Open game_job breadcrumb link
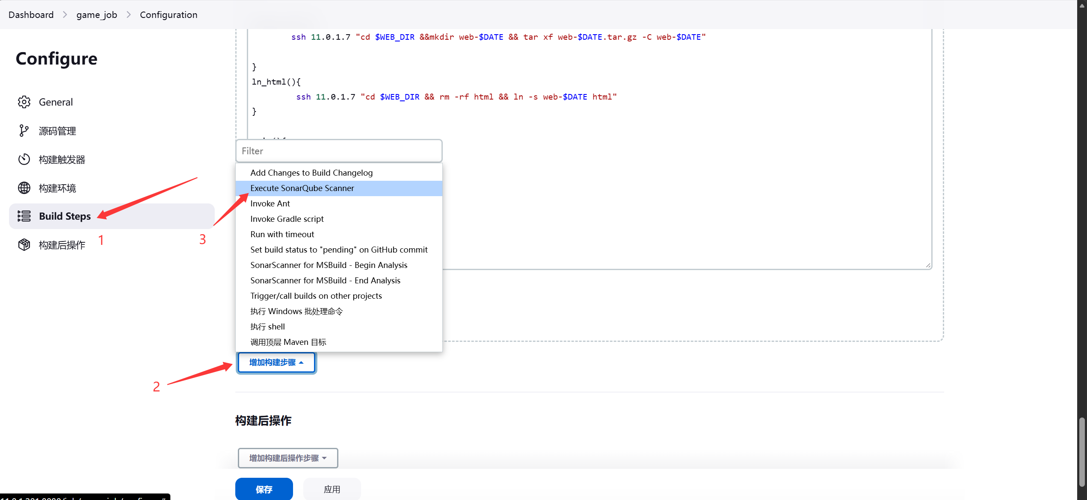 97,15
